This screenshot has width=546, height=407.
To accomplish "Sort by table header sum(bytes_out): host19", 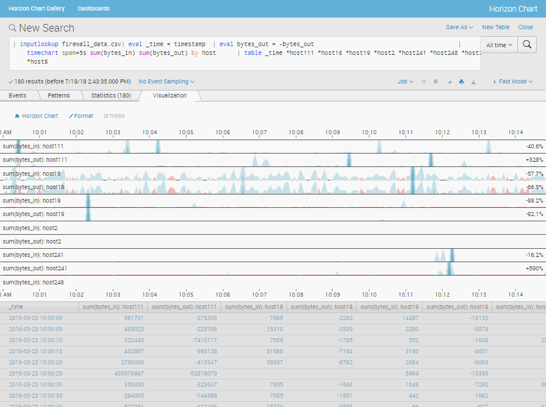I will 457,307.
